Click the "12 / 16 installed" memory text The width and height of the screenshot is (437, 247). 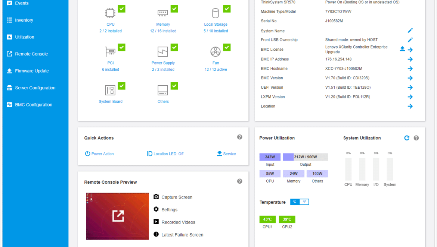(163, 31)
